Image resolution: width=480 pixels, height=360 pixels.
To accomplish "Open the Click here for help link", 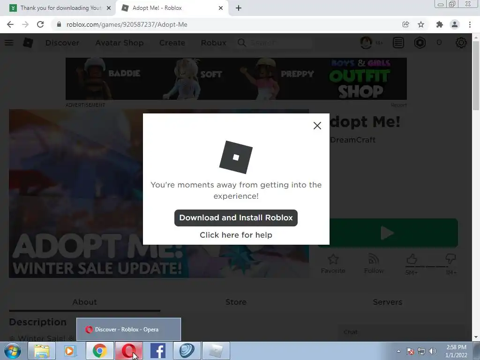I will tap(236, 235).
